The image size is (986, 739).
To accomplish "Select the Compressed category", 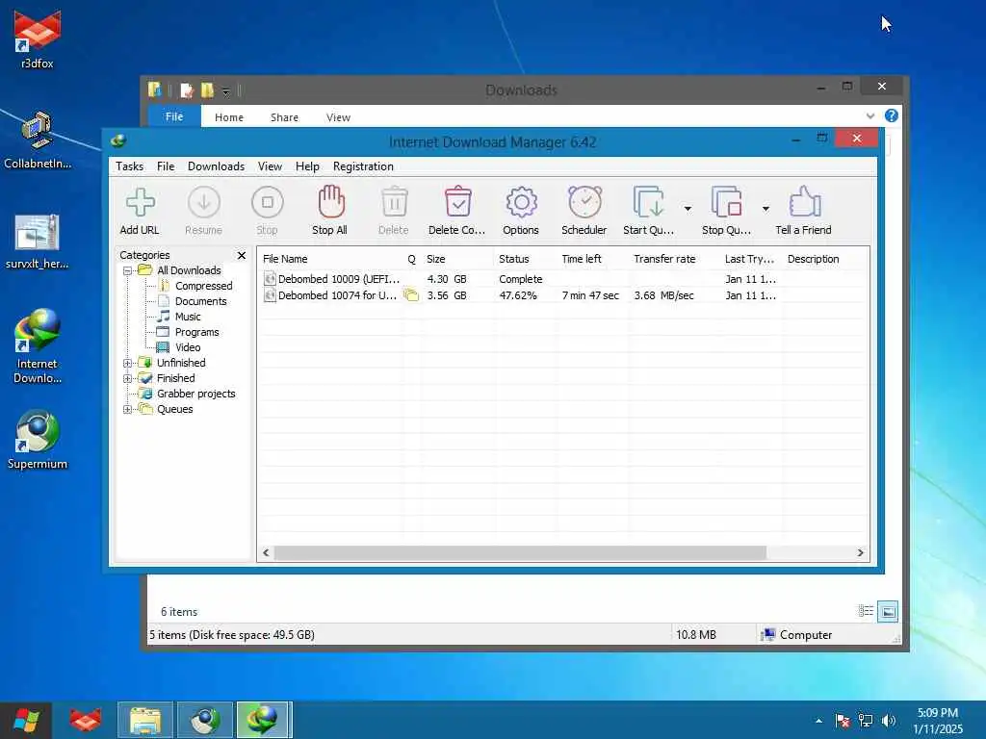I will coord(204,286).
